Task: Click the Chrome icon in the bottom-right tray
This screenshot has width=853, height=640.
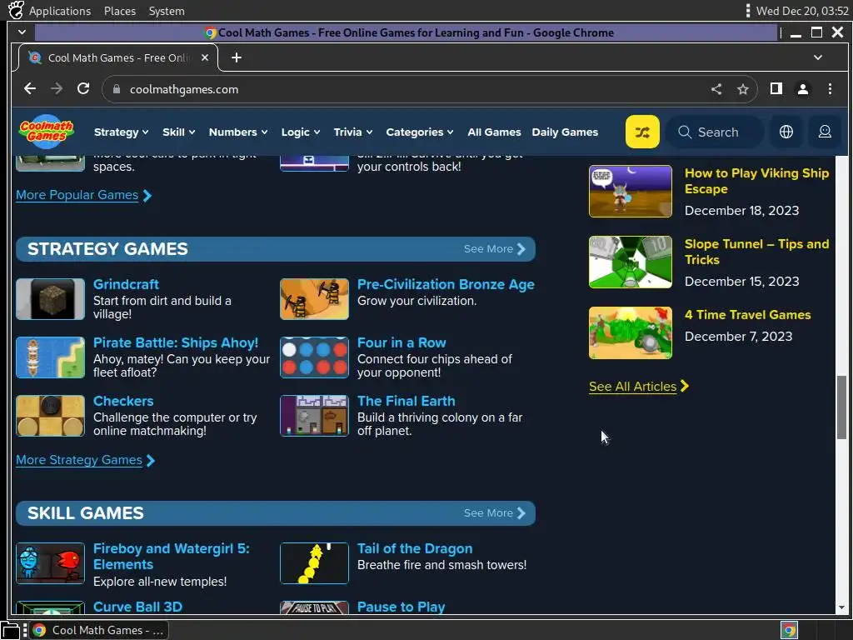Action: 789,630
